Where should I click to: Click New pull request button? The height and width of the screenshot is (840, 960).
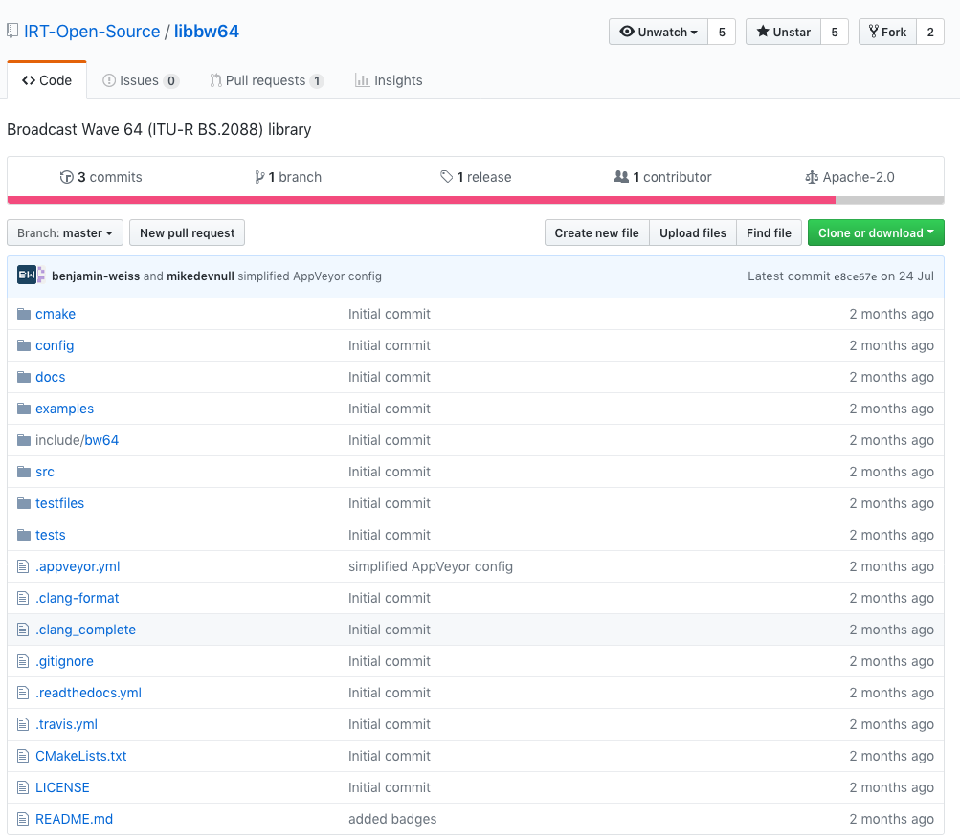(x=188, y=233)
